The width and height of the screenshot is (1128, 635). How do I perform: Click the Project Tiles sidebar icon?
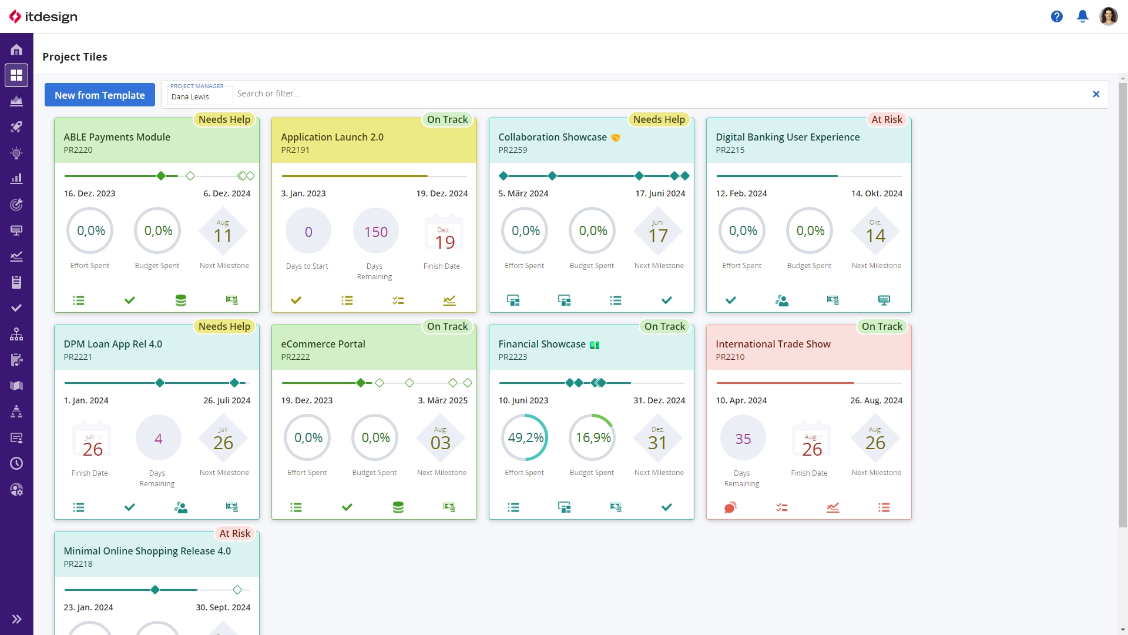(16, 75)
